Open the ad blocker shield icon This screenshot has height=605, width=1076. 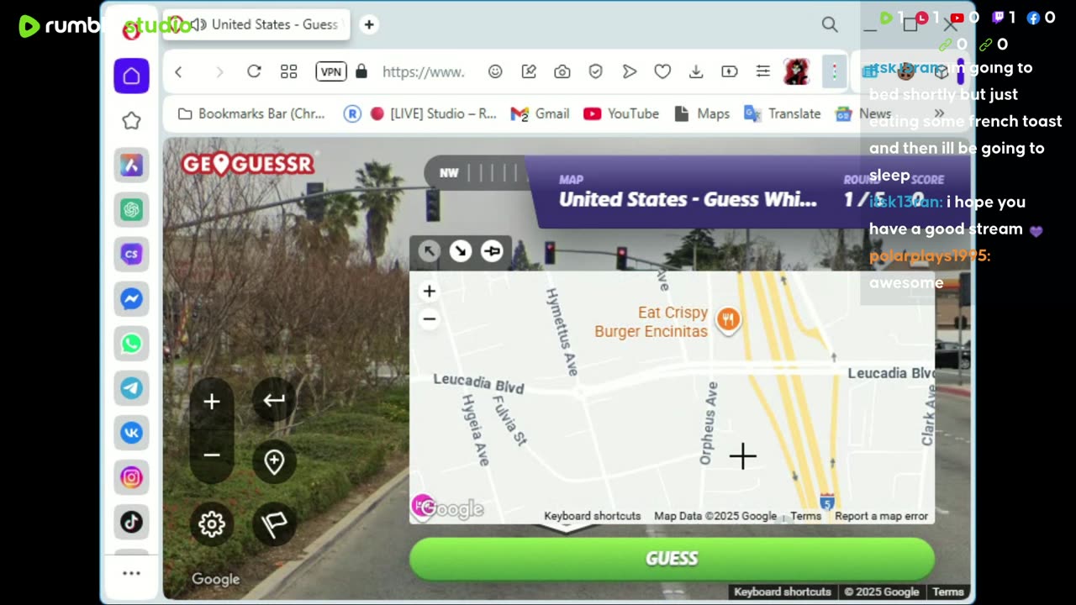596,72
